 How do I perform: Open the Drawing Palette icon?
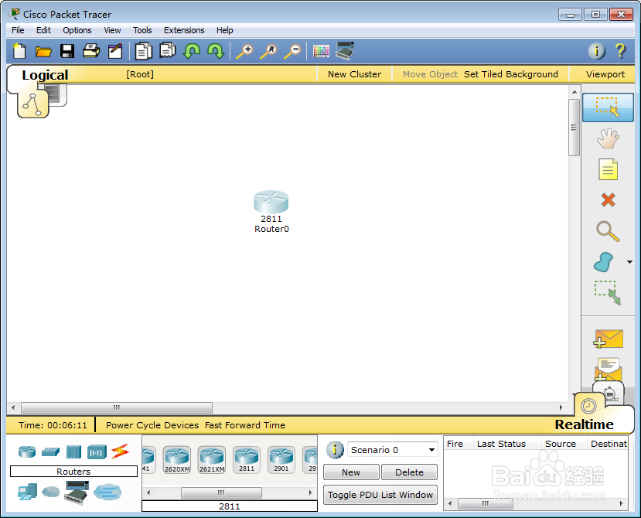[321, 51]
